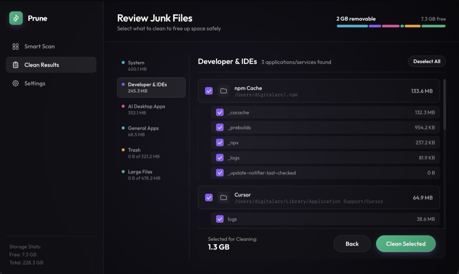459x274 pixels.
Task: Select the AI Desktop Apps category
Action: [152, 109]
